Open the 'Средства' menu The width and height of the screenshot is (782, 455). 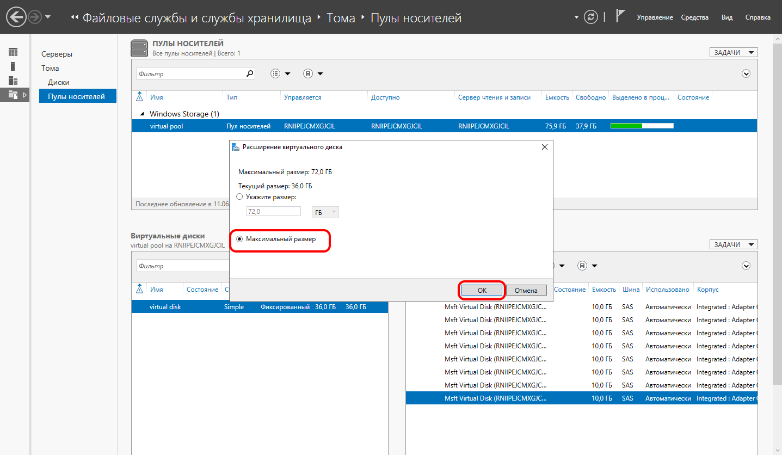pos(694,17)
